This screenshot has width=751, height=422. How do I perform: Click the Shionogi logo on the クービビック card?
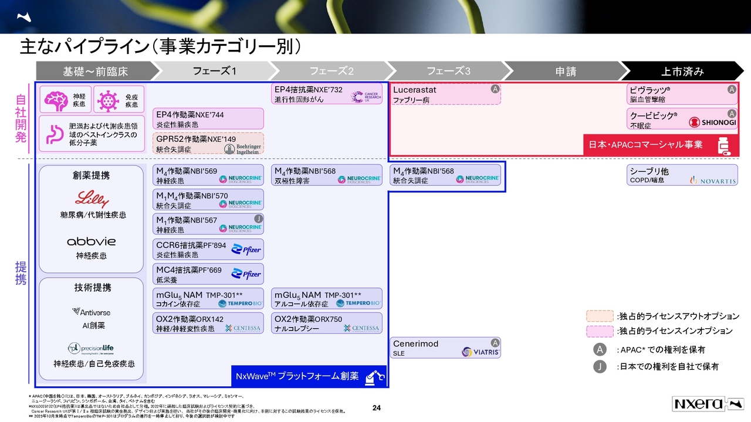pos(712,122)
